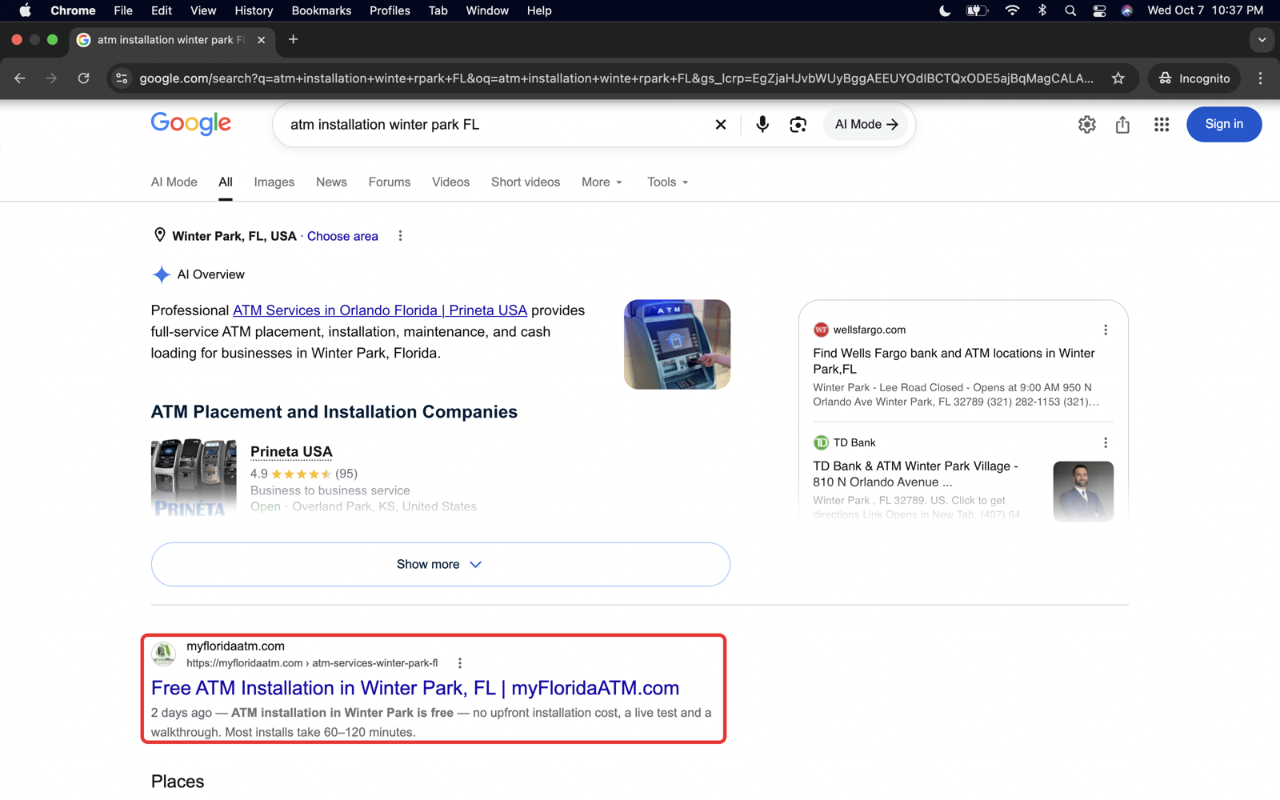Expand AI Overview with Show more
The width and height of the screenshot is (1280, 800).
440,564
